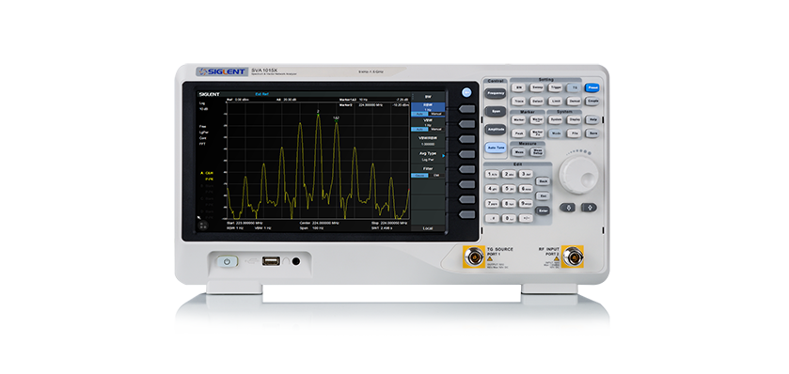
Task: Switch Filter to EMI option
Action: click(x=436, y=175)
